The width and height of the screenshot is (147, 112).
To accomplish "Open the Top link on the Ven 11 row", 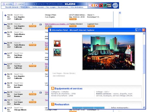I will click(x=46, y=100).
